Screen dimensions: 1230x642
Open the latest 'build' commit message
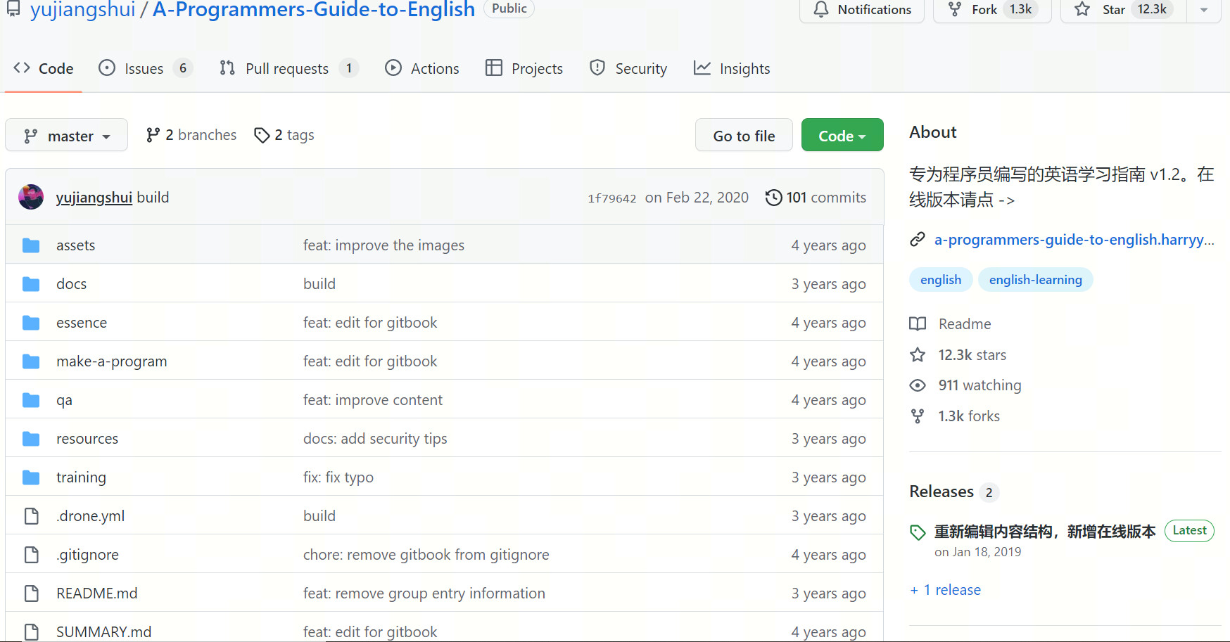153,198
